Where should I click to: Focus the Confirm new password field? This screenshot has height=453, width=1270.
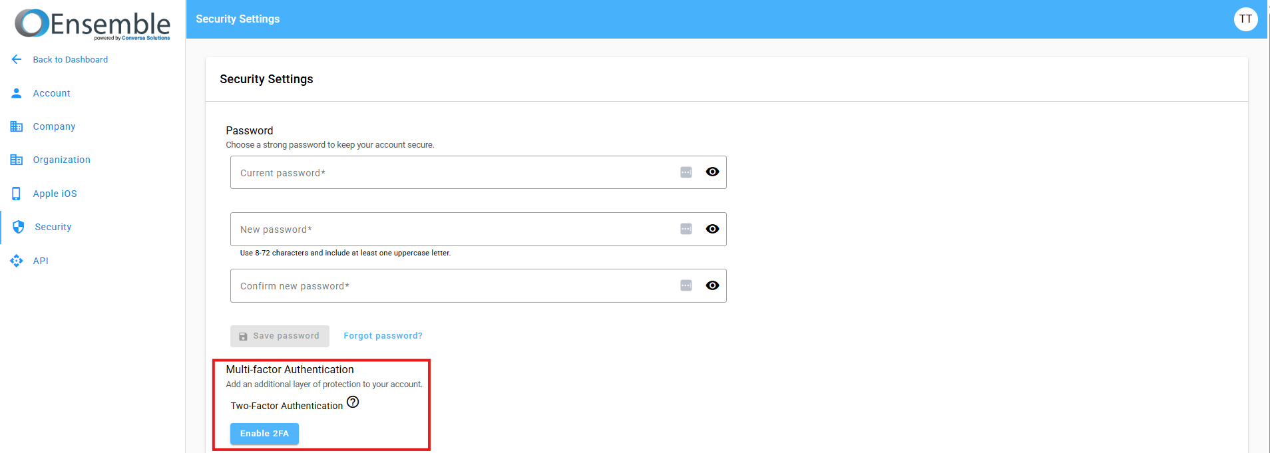(478, 285)
